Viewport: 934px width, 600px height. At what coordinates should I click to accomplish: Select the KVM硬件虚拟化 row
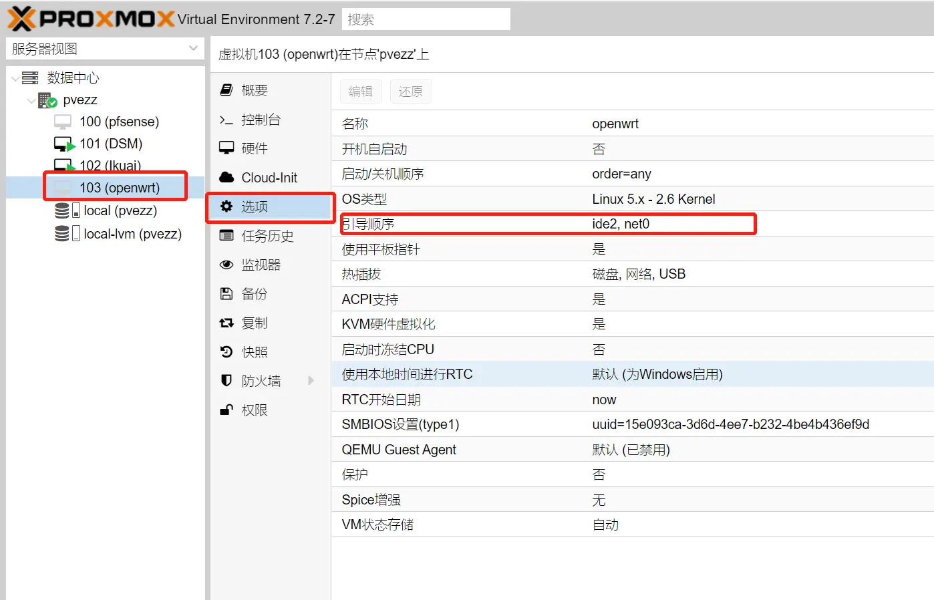tap(633, 324)
